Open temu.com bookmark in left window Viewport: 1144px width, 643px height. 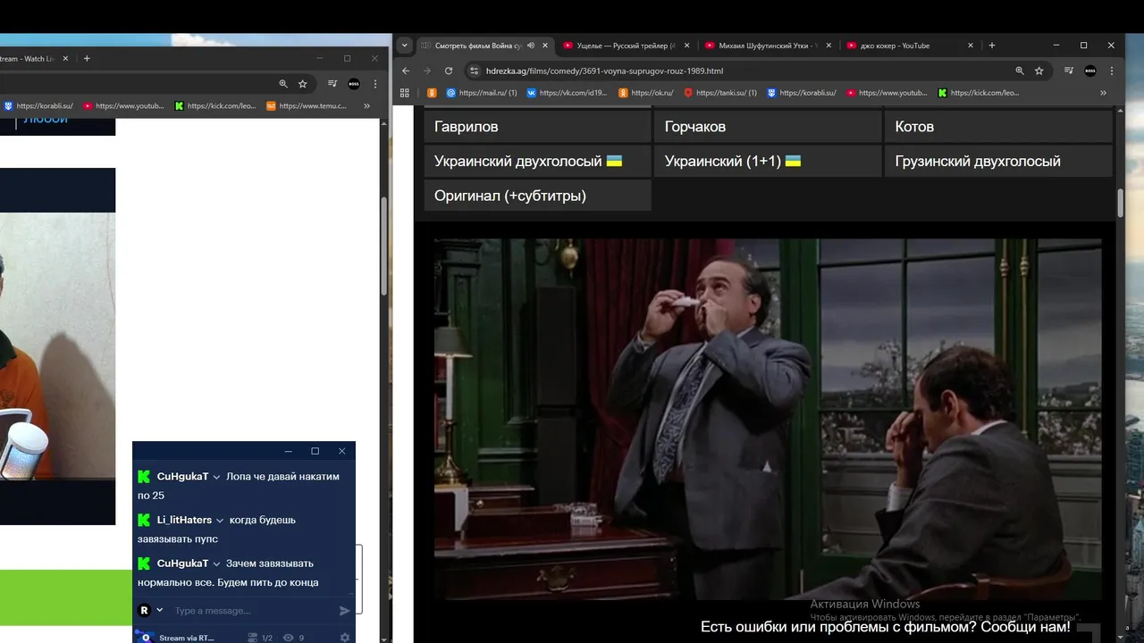(307, 105)
